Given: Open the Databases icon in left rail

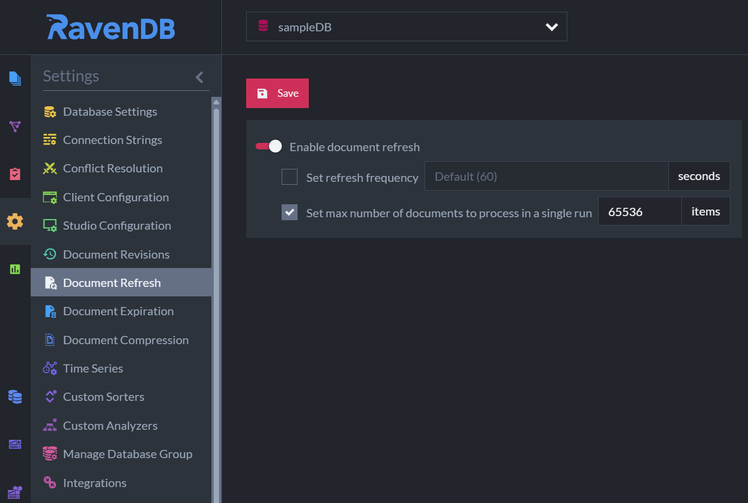Looking at the screenshot, I should (x=15, y=397).
